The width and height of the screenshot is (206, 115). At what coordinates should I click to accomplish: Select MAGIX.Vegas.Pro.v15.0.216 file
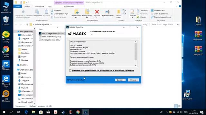click(x=51, y=34)
